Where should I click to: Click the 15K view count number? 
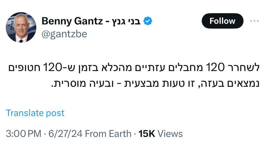click(147, 134)
